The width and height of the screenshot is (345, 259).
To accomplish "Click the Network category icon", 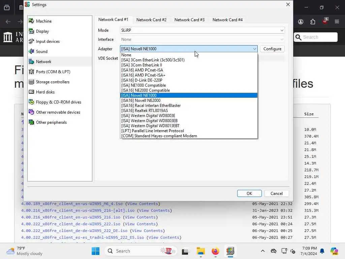I will point(31,61).
